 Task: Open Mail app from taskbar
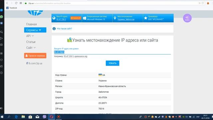tap(37, 117)
